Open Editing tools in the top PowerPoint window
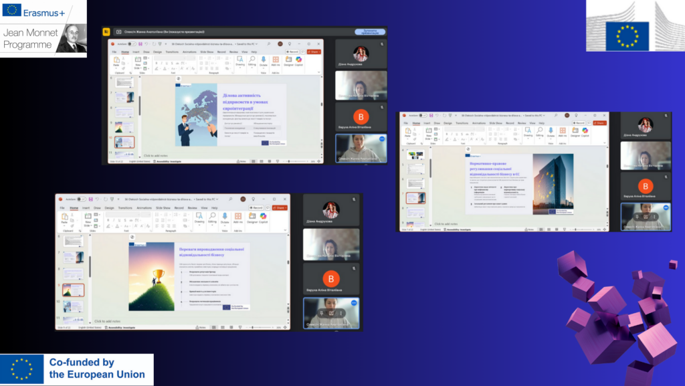 (x=252, y=61)
